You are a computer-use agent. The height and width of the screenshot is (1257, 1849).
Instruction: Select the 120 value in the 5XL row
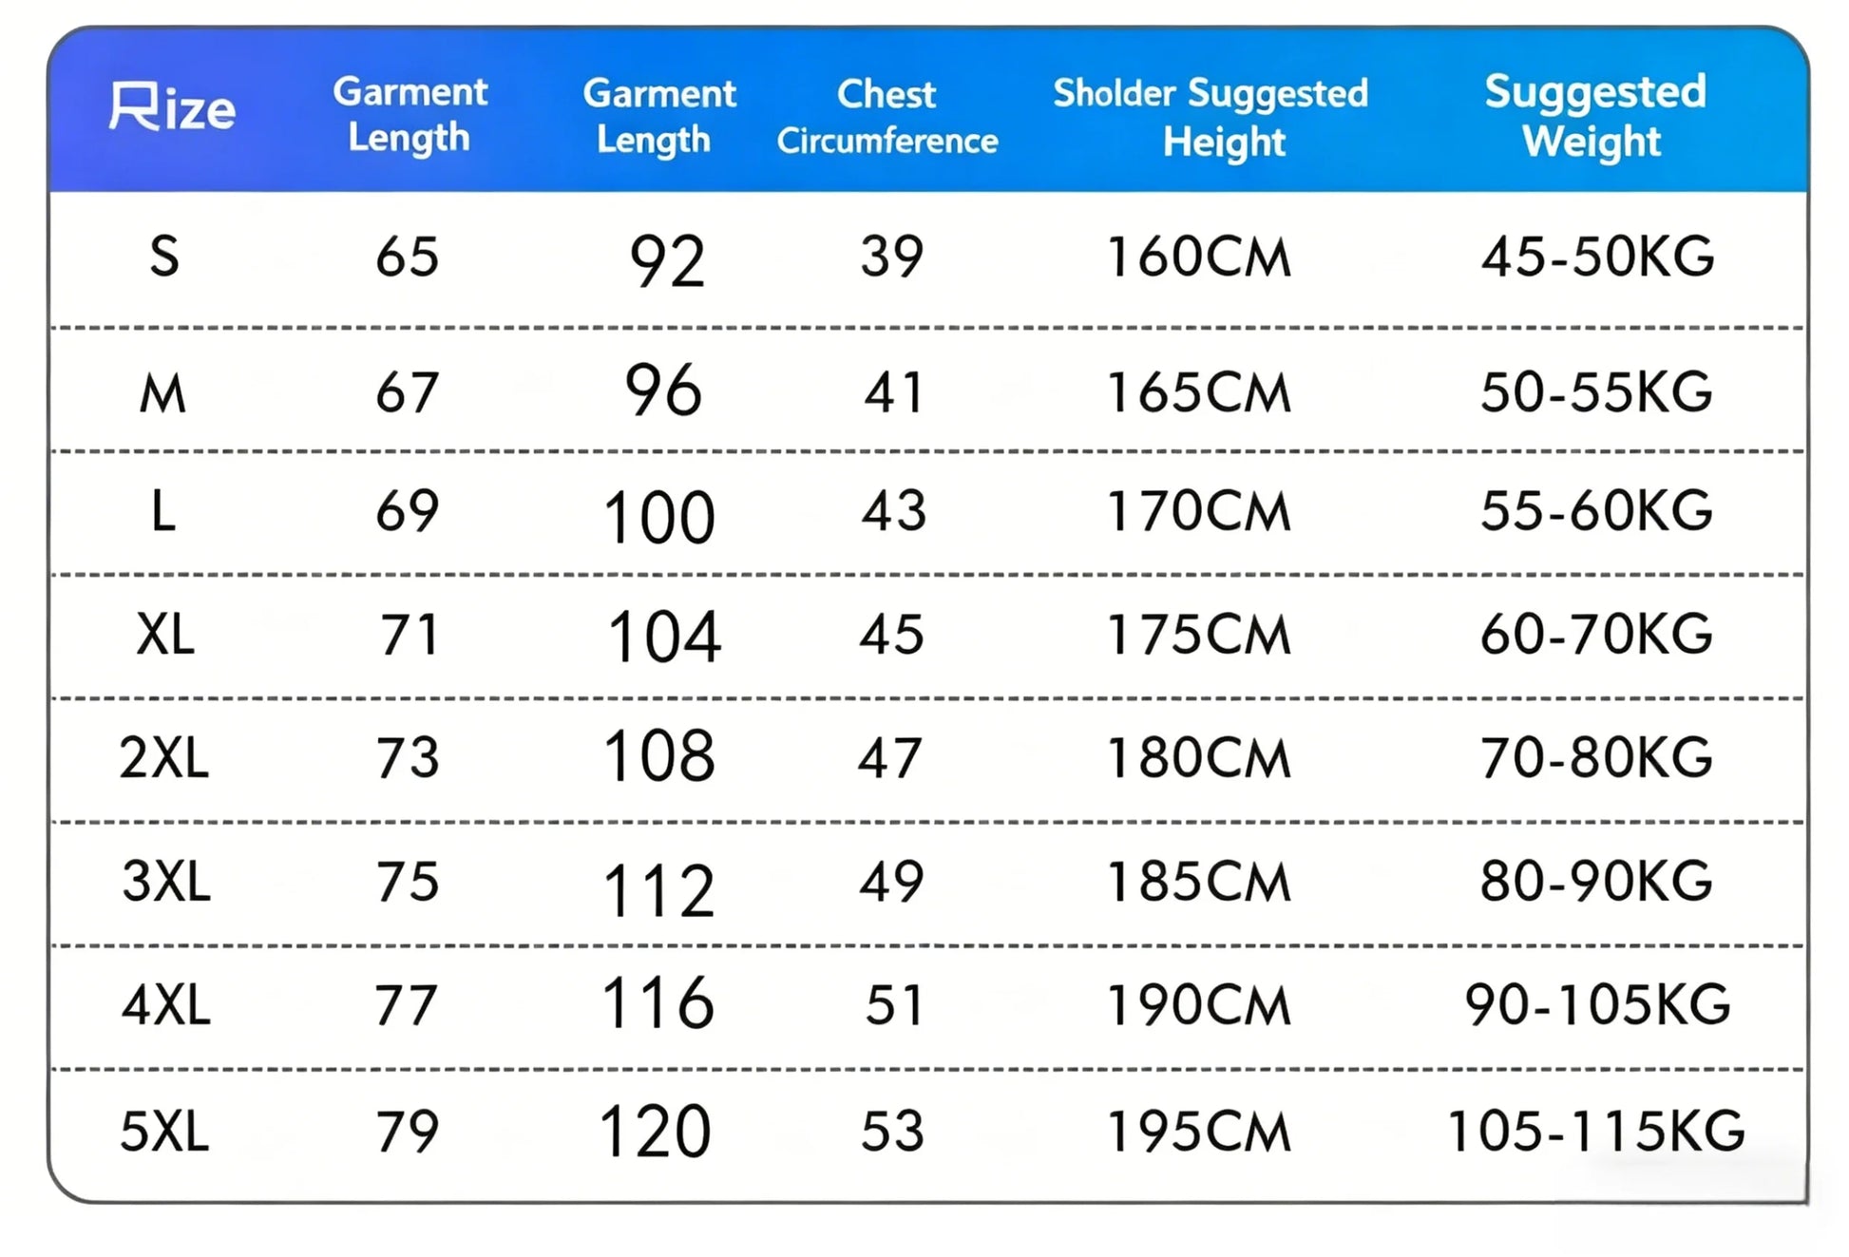click(656, 1131)
